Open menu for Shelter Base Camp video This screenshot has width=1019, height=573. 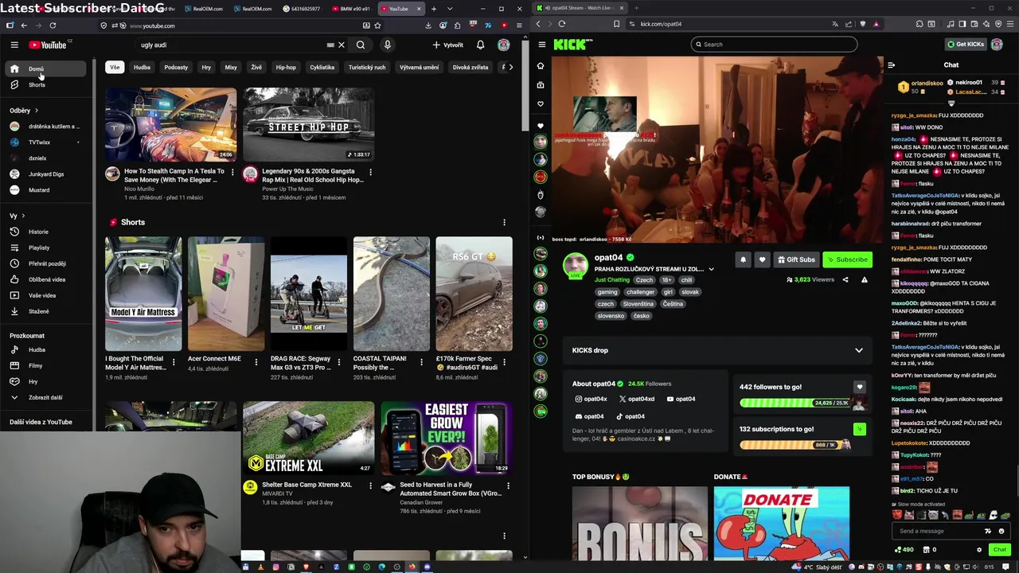pyautogui.click(x=370, y=485)
